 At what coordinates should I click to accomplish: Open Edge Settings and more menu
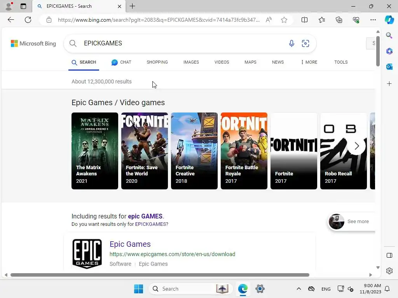pyautogui.click(x=373, y=20)
